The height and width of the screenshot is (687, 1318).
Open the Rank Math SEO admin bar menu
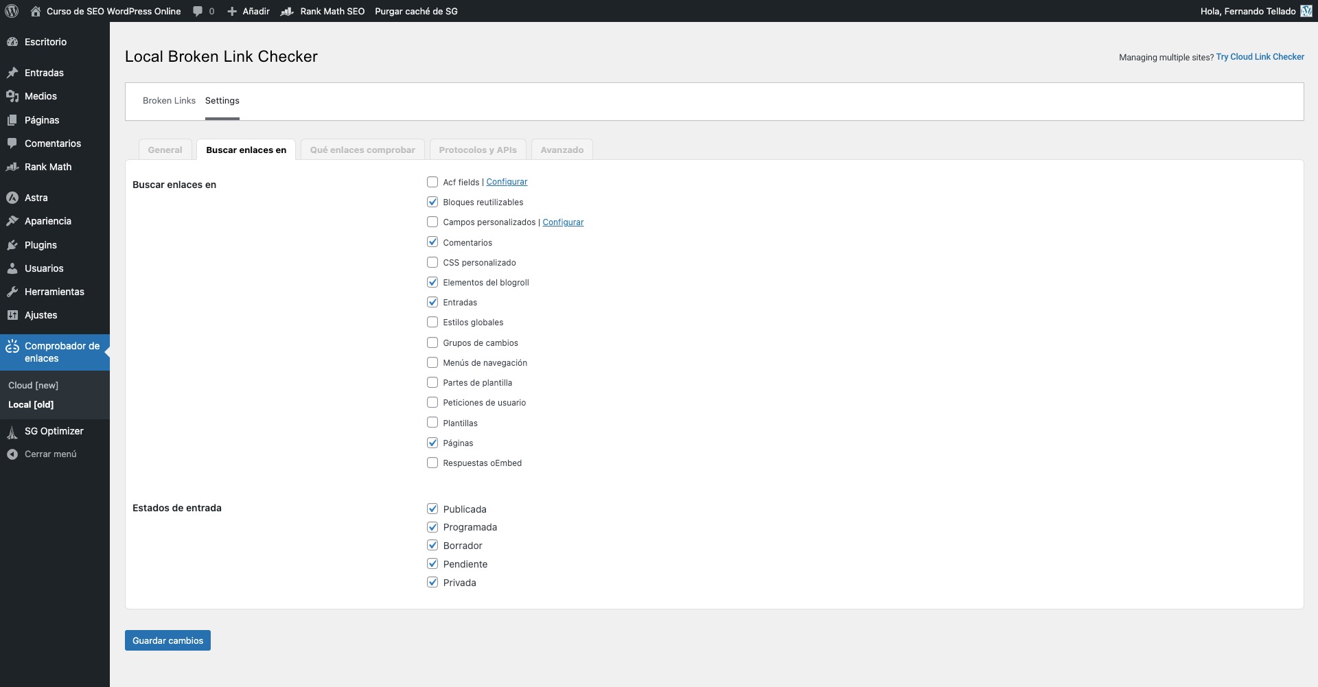click(x=323, y=11)
